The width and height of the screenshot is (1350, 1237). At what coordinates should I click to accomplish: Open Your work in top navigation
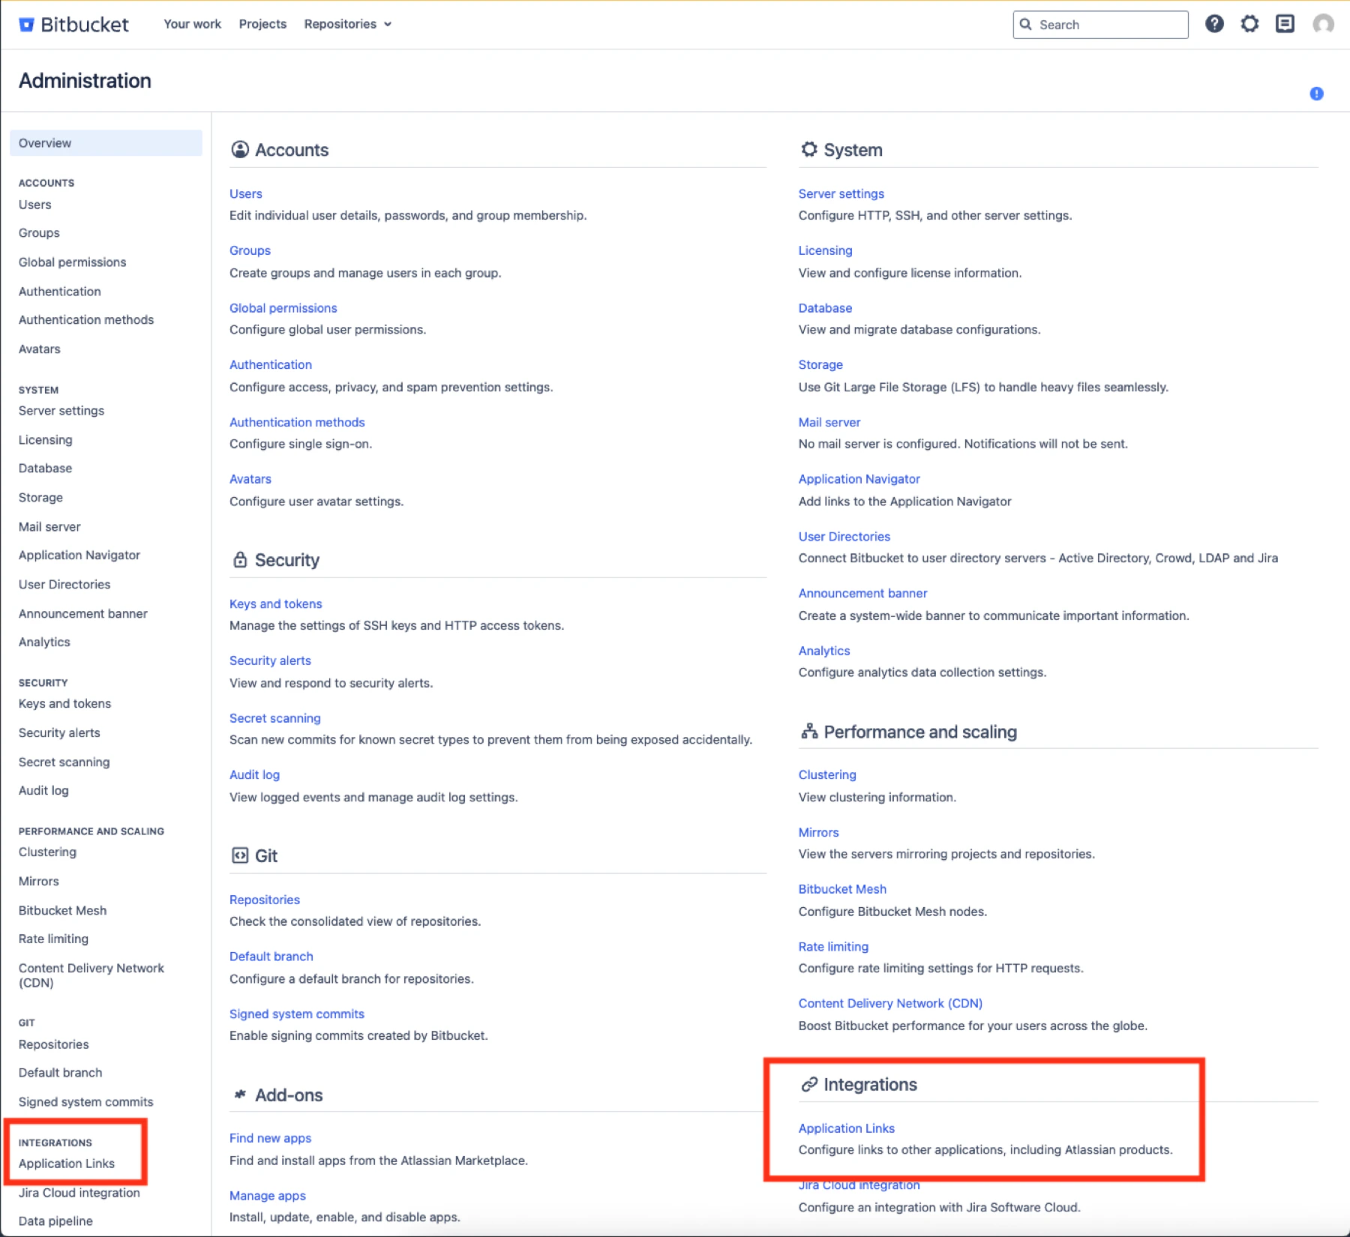coord(192,24)
